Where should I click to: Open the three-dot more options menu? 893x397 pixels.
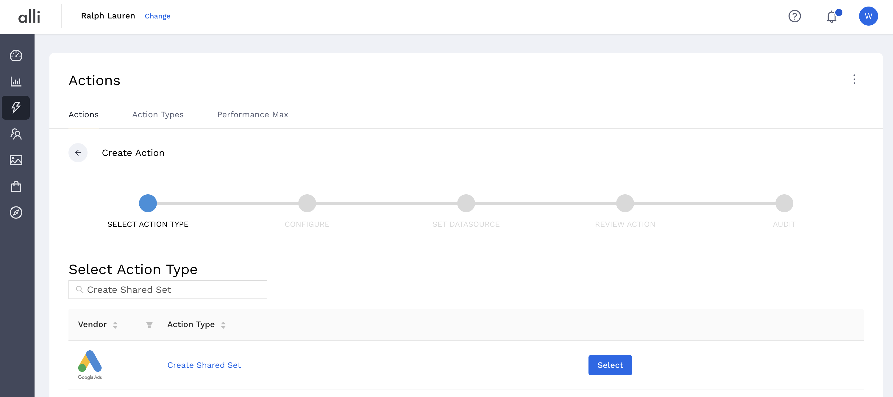point(854,79)
